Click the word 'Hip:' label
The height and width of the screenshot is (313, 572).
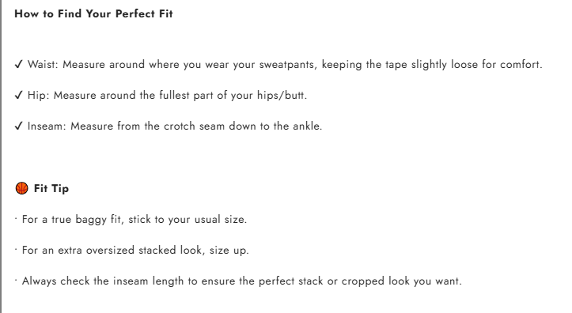[38, 96]
